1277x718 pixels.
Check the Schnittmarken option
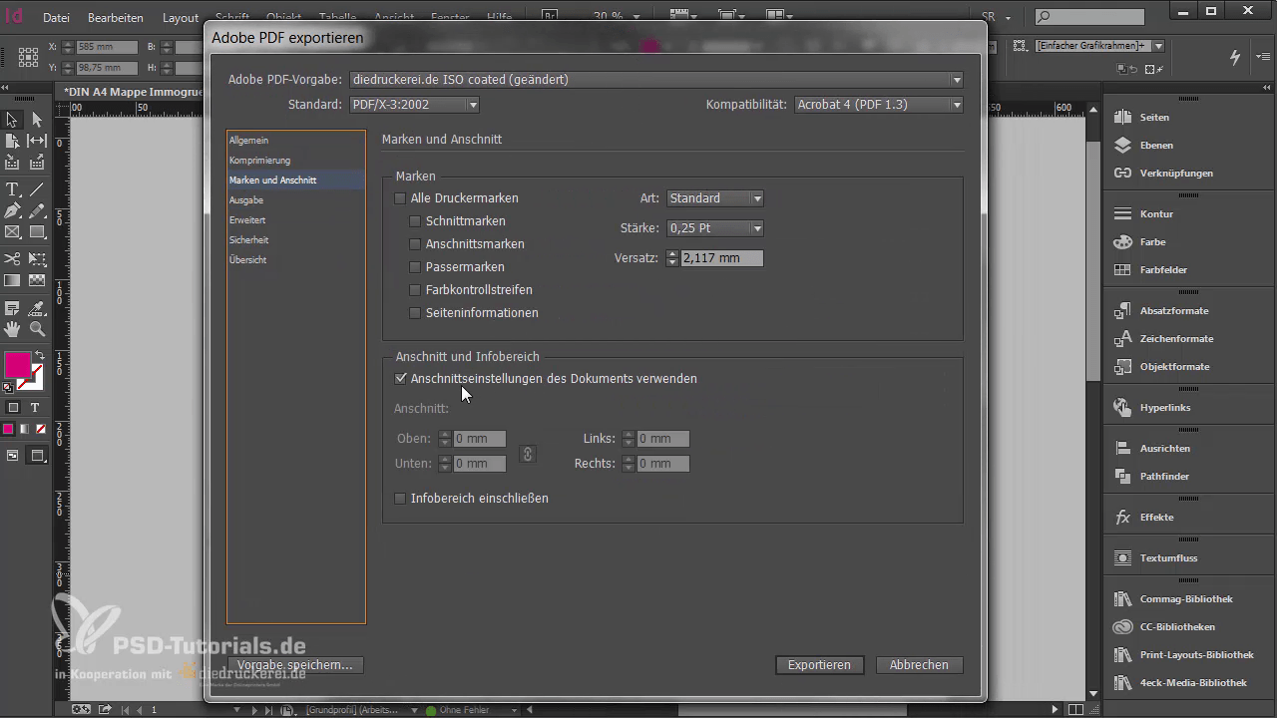[x=416, y=221]
